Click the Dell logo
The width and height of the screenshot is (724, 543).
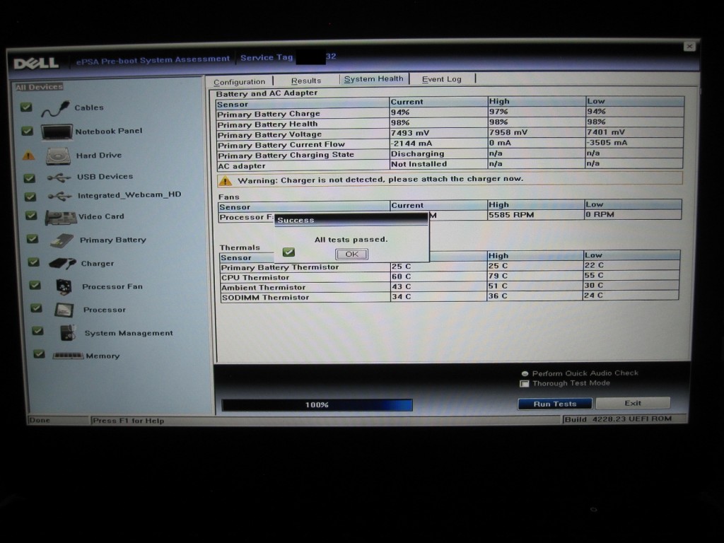tap(36, 63)
